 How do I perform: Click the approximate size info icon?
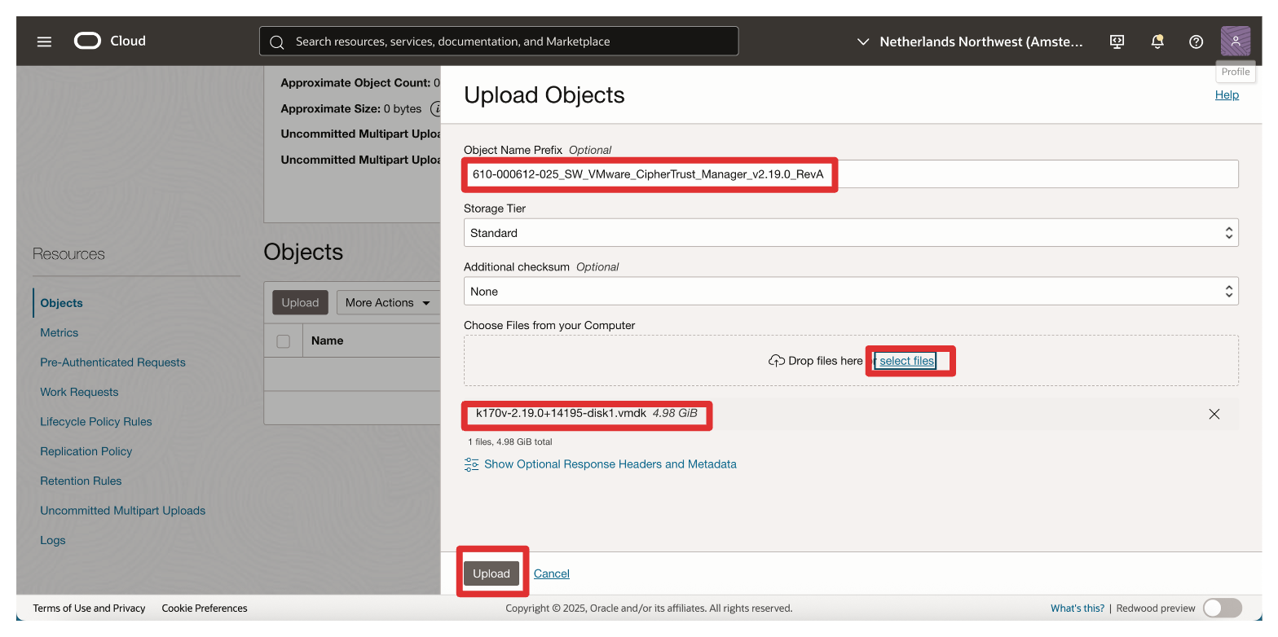(x=436, y=108)
